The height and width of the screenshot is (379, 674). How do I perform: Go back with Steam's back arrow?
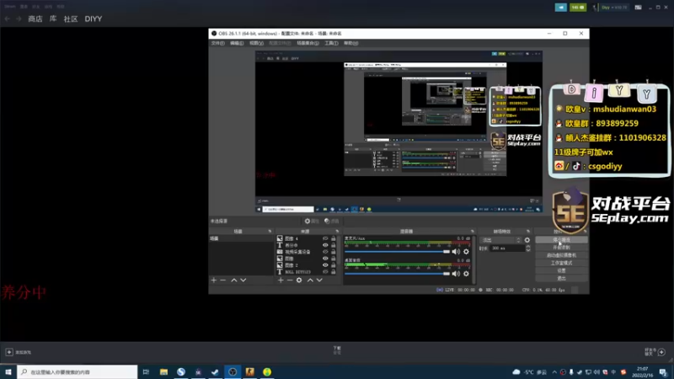point(8,19)
